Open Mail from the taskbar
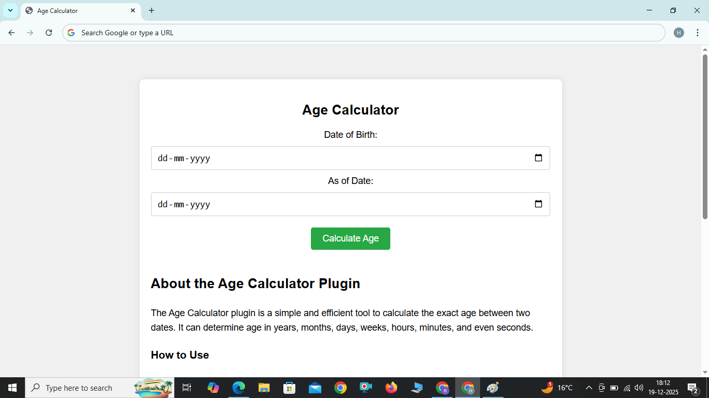The image size is (709, 398). [315, 388]
